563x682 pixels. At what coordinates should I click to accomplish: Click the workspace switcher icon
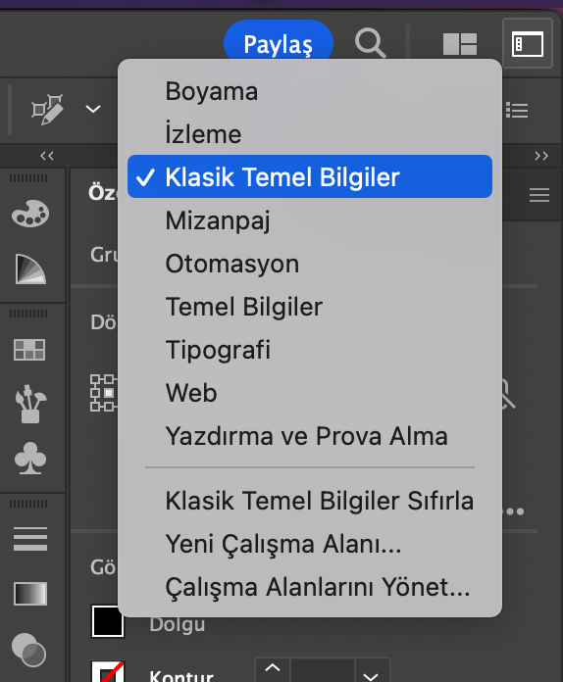click(x=528, y=43)
